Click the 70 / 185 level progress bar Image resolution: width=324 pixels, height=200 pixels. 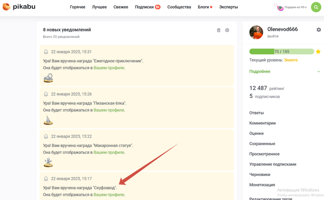pyautogui.click(x=281, y=52)
